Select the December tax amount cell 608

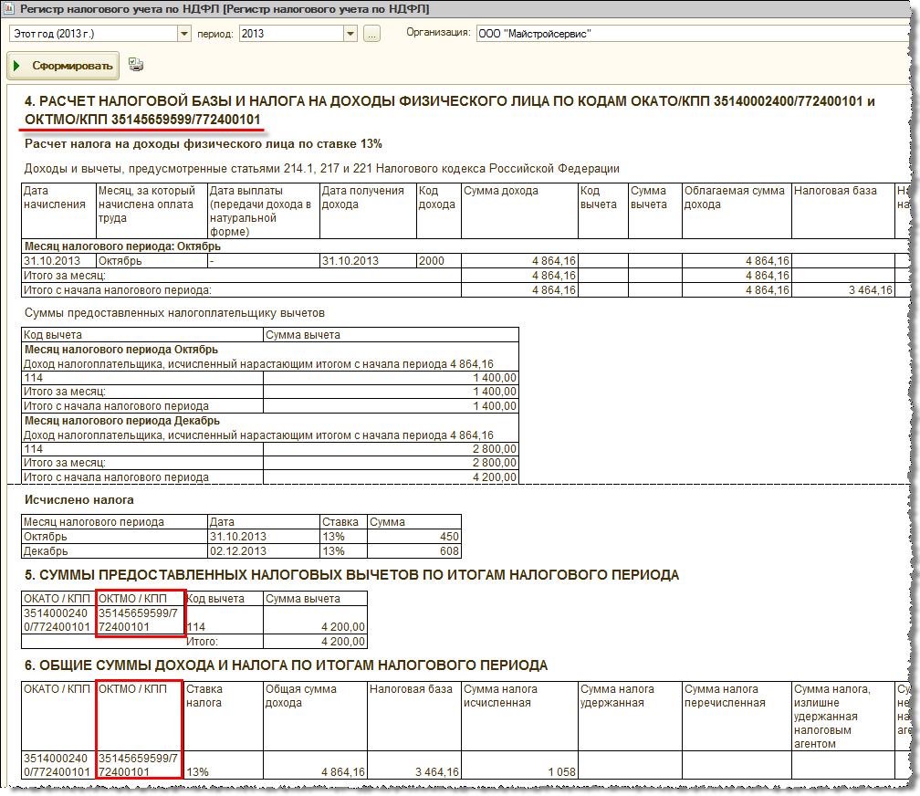tap(414, 551)
